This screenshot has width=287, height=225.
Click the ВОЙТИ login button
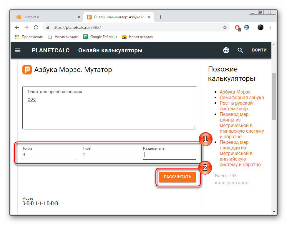pyautogui.click(x=259, y=50)
